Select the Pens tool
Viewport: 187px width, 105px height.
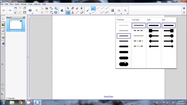pos(68,12)
